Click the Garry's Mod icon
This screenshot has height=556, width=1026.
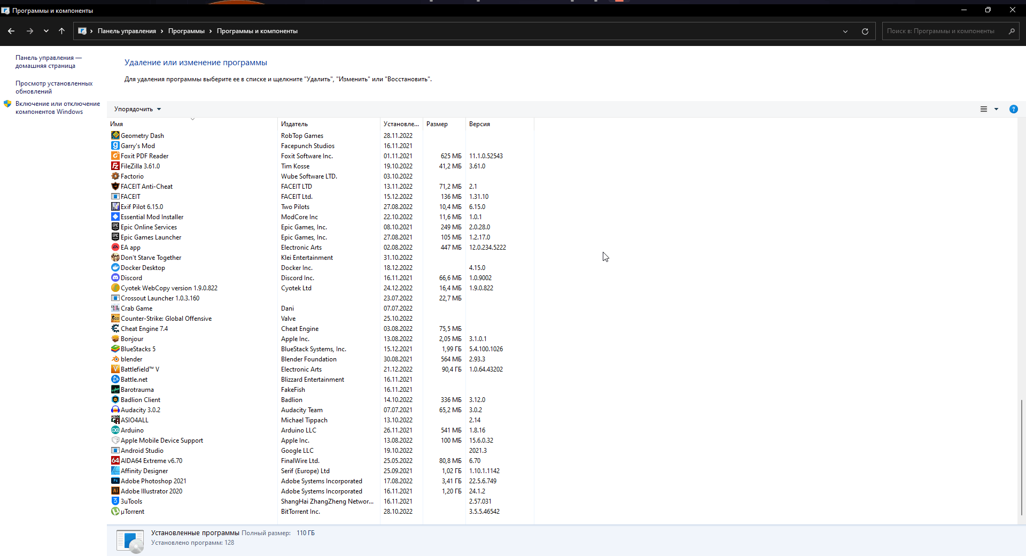click(115, 145)
